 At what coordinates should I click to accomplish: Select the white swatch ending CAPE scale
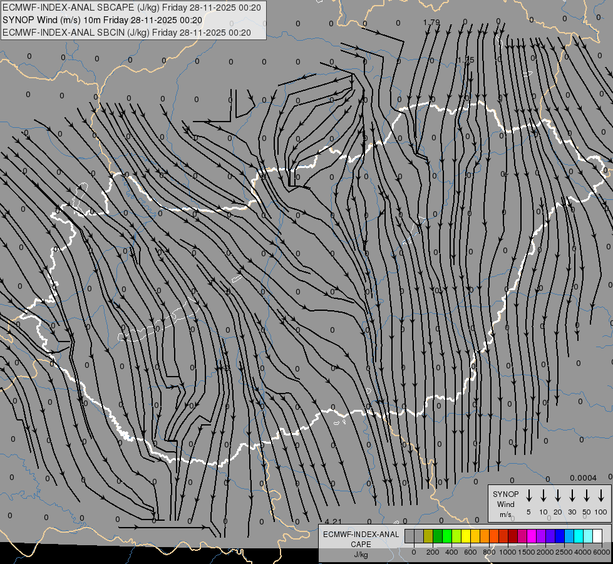pyautogui.click(x=597, y=536)
